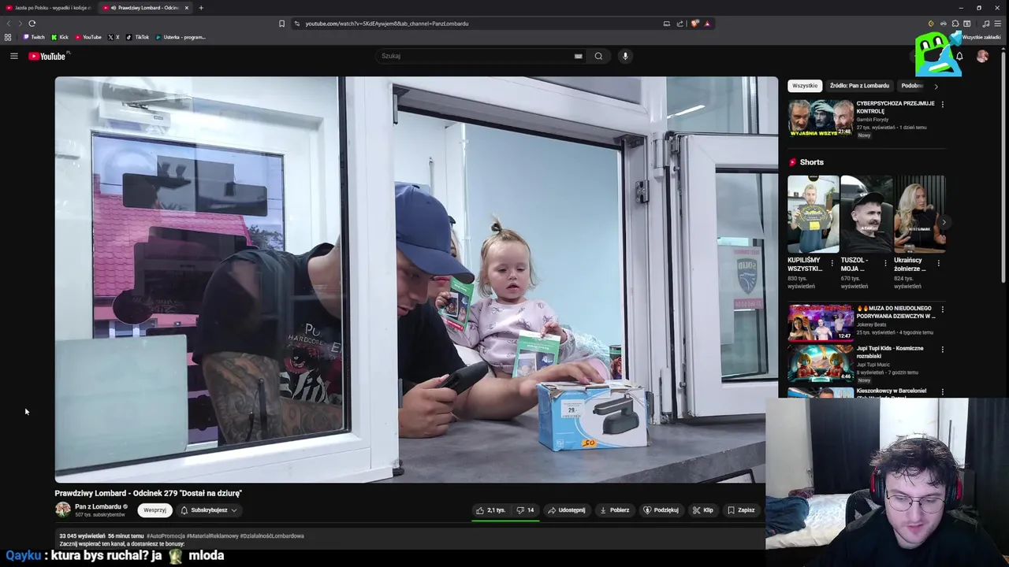Open Ukraińscy żołnierze short thumbnail
The image size is (1009, 567).
coord(919,213)
